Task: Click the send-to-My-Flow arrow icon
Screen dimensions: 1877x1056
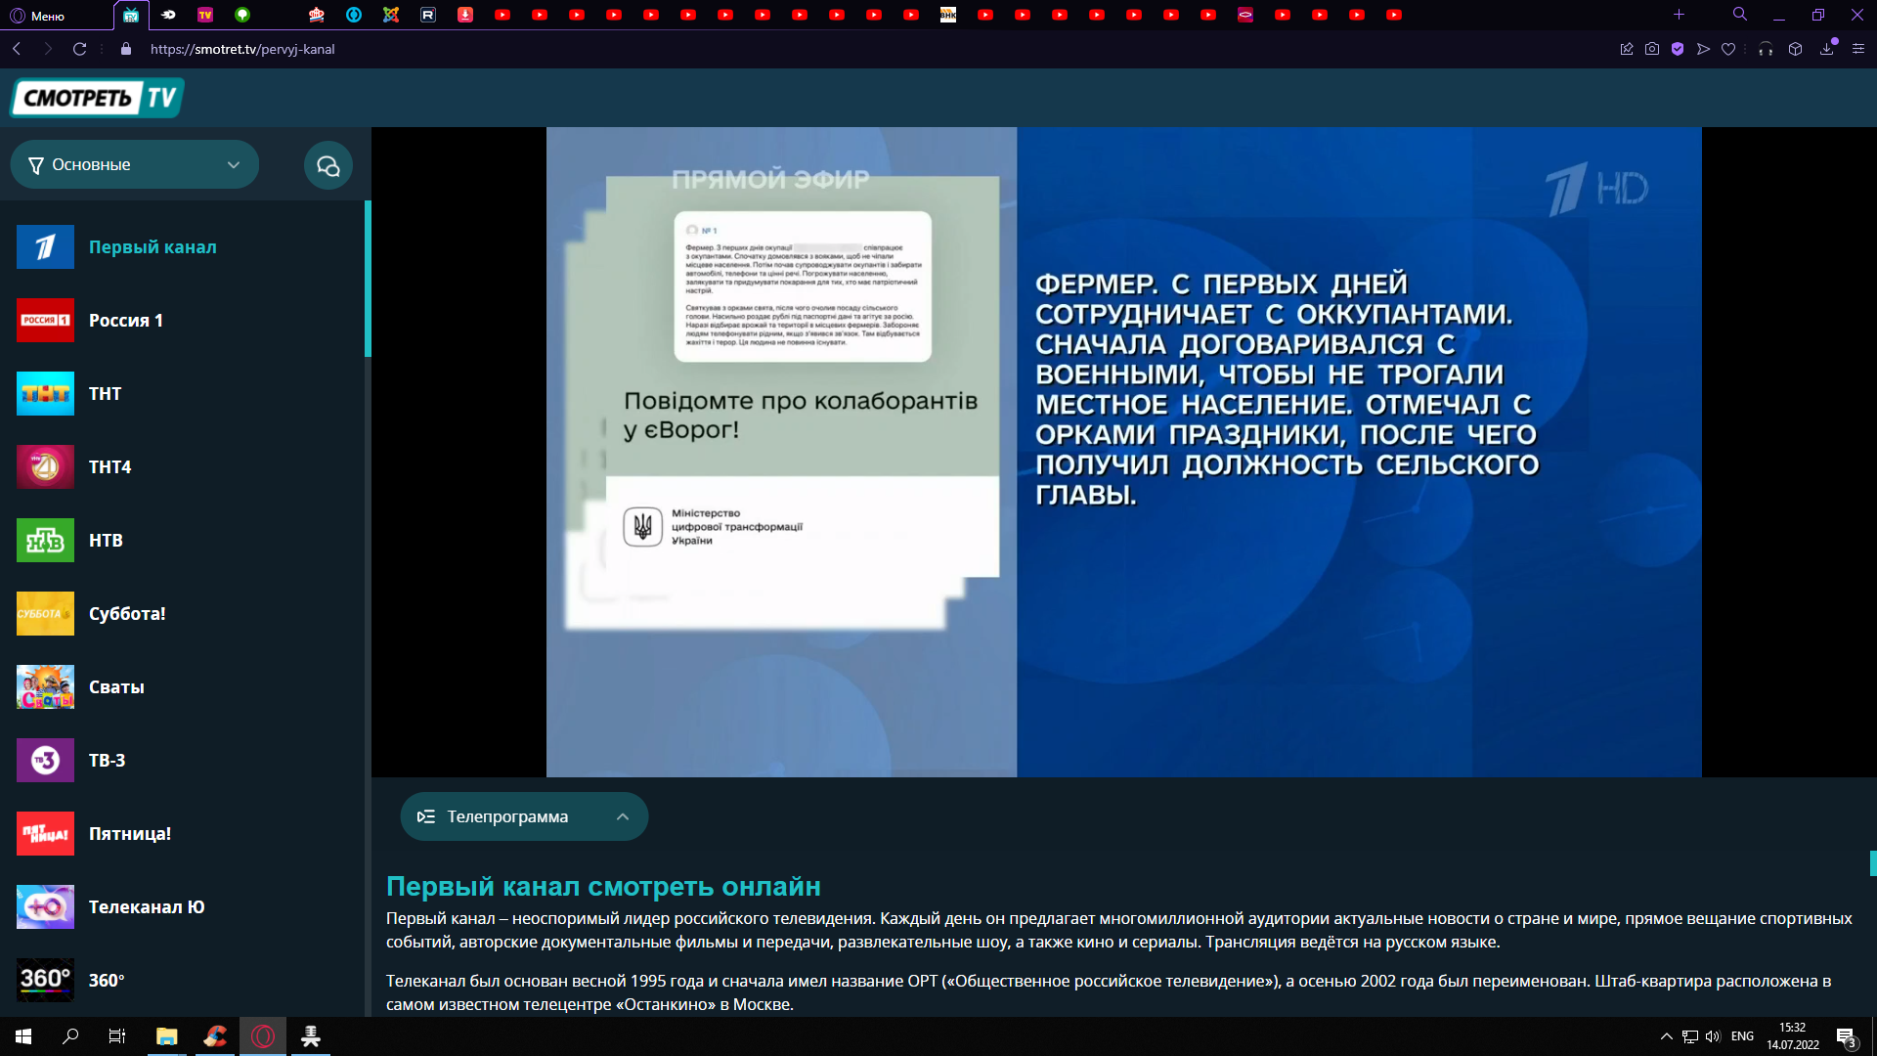Action: point(1703,49)
